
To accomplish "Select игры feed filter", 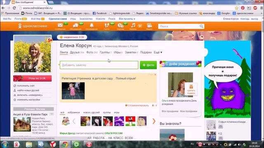I will 116,112.
